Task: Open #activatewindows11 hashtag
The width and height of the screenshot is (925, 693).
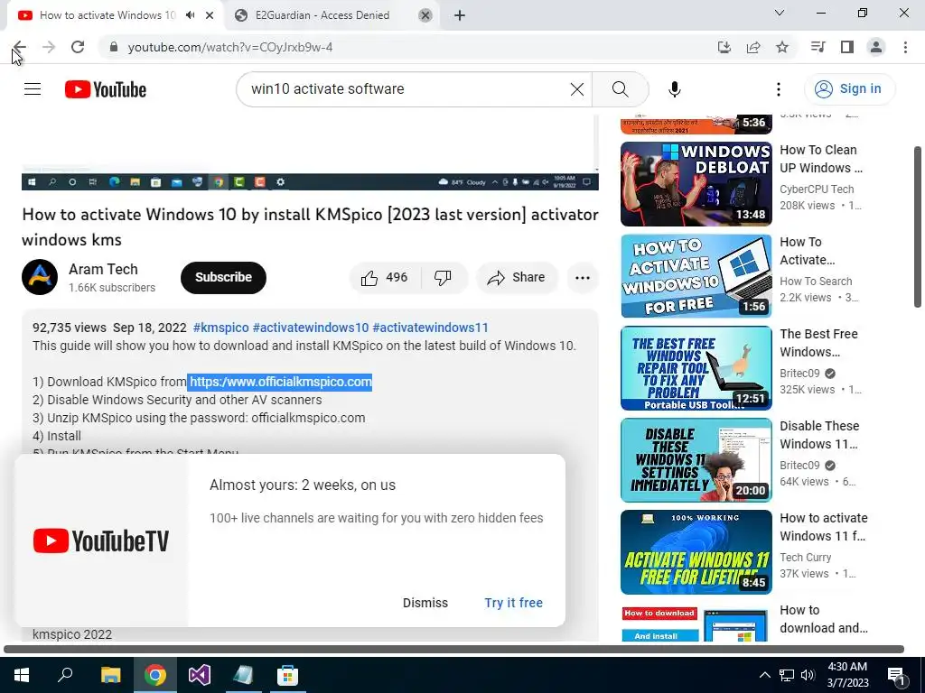Action: pyautogui.click(x=430, y=328)
